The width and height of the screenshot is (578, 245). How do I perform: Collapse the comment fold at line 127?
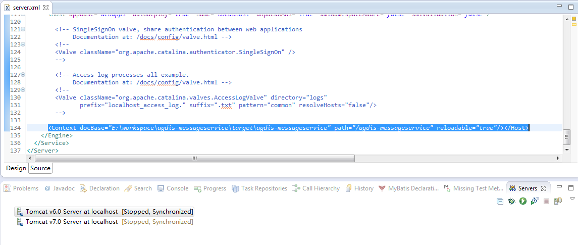coord(23,75)
